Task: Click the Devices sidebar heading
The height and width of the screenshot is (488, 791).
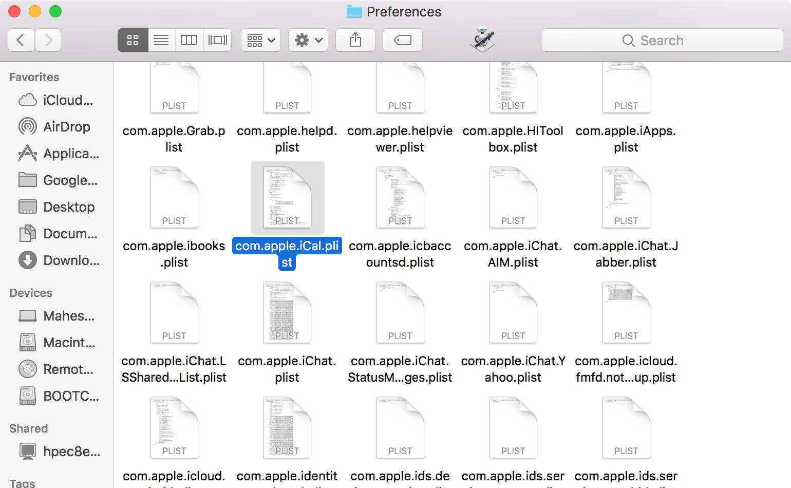Action: (31, 293)
